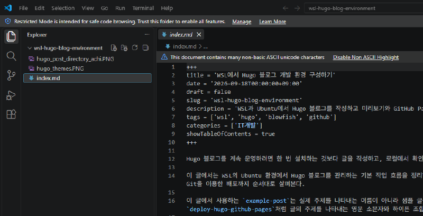Screen dimensions: 423x216
Task: Click the New File icon in Explorer
Action: (114, 48)
